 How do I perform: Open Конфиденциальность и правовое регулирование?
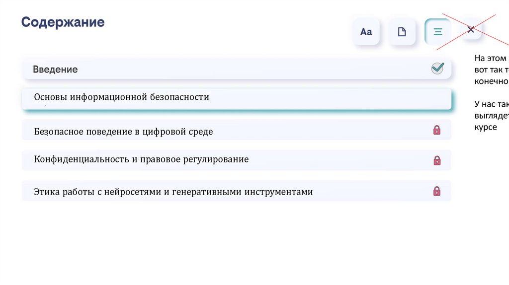pyautogui.click(x=141, y=159)
